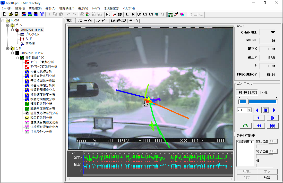Click the playback position slider thumb
The width and height of the screenshot is (283, 183).
tap(248, 102)
